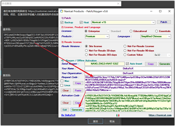This screenshot has width=175, height=126.
Task: Select the Enterprise license radio button
Action: (86, 31)
